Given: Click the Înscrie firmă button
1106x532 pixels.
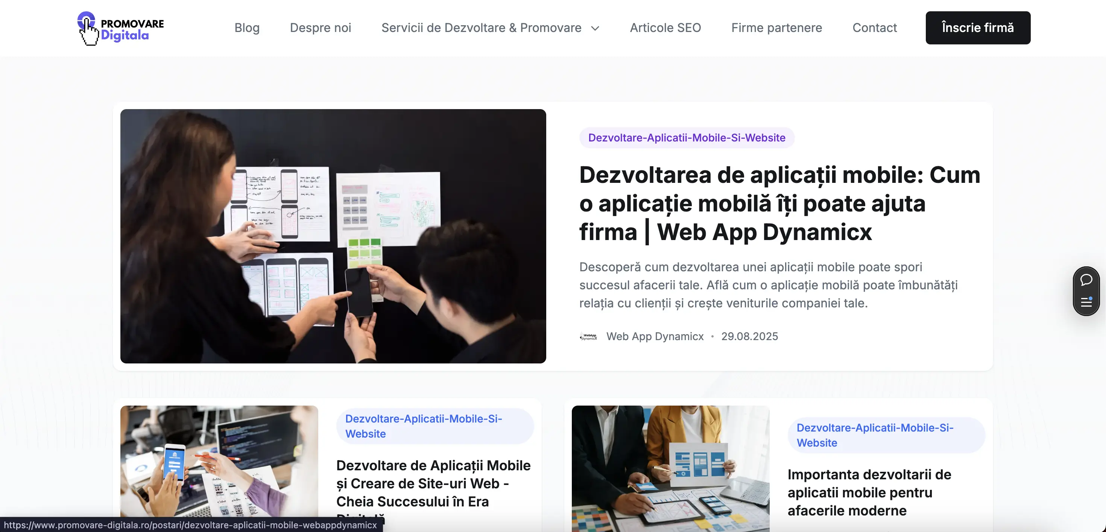Looking at the screenshot, I should 978,28.
